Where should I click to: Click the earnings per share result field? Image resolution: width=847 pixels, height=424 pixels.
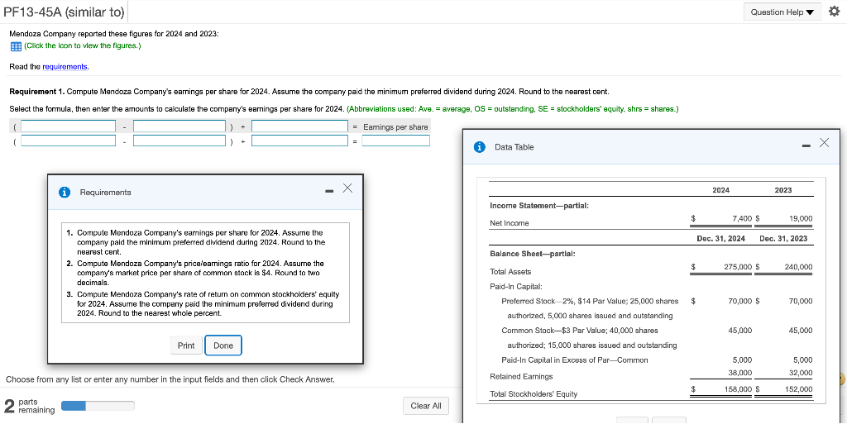[396, 141]
